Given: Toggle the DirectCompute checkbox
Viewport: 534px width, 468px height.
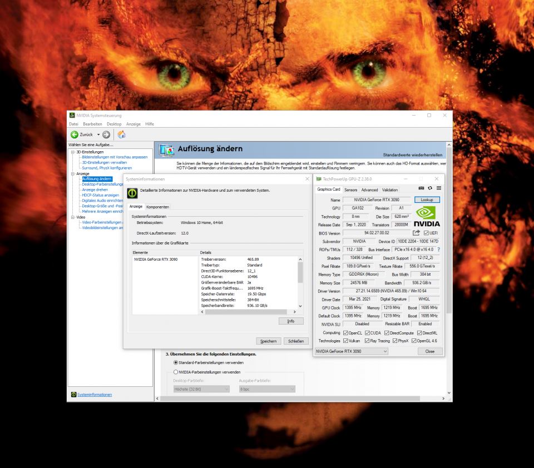Looking at the screenshot, I should point(387,333).
